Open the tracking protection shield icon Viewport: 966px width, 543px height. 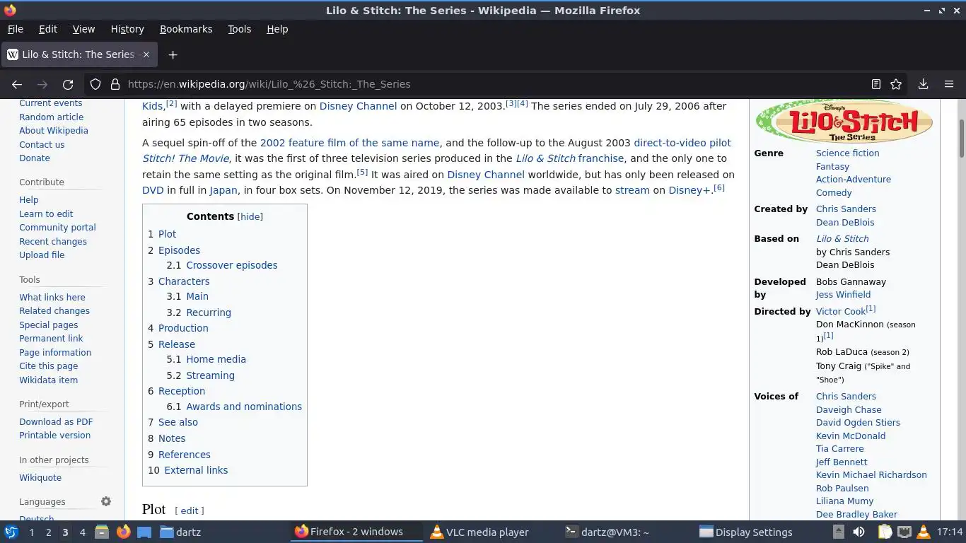coord(95,84)
